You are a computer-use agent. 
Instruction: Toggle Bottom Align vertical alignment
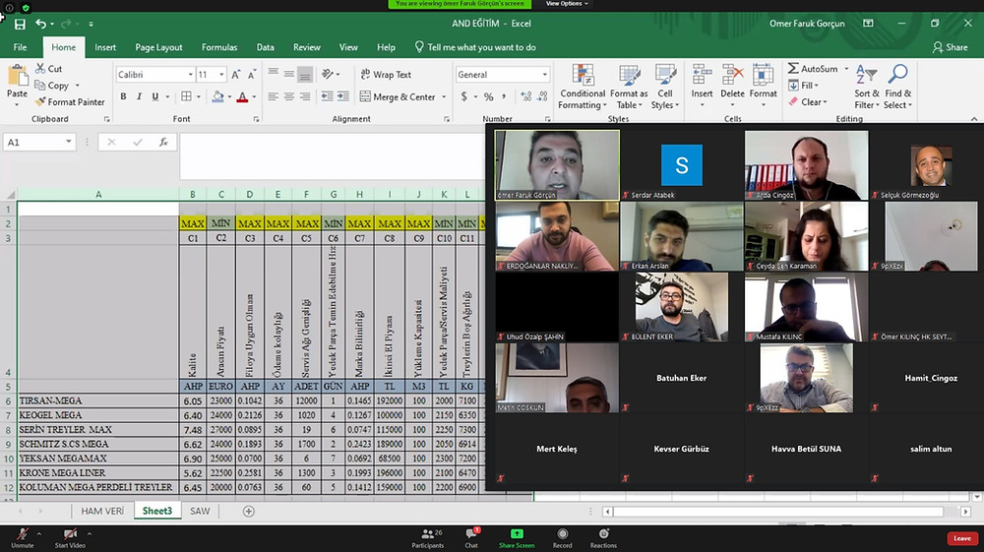[x=305, y=75]
